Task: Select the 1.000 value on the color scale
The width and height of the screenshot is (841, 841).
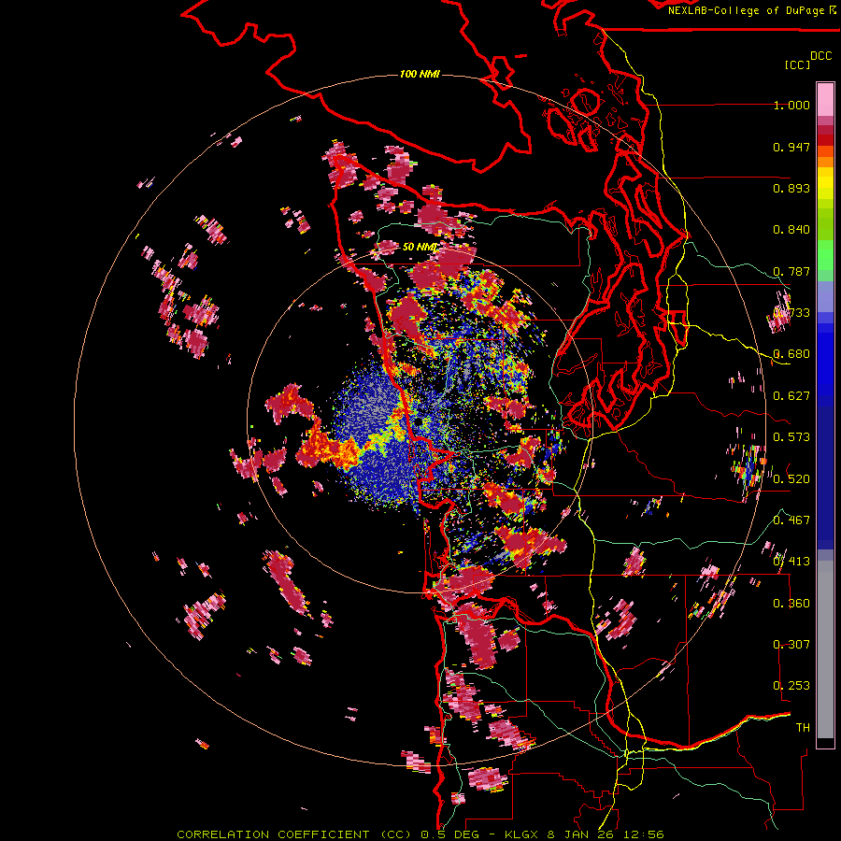Action: [x=791, y=105]
